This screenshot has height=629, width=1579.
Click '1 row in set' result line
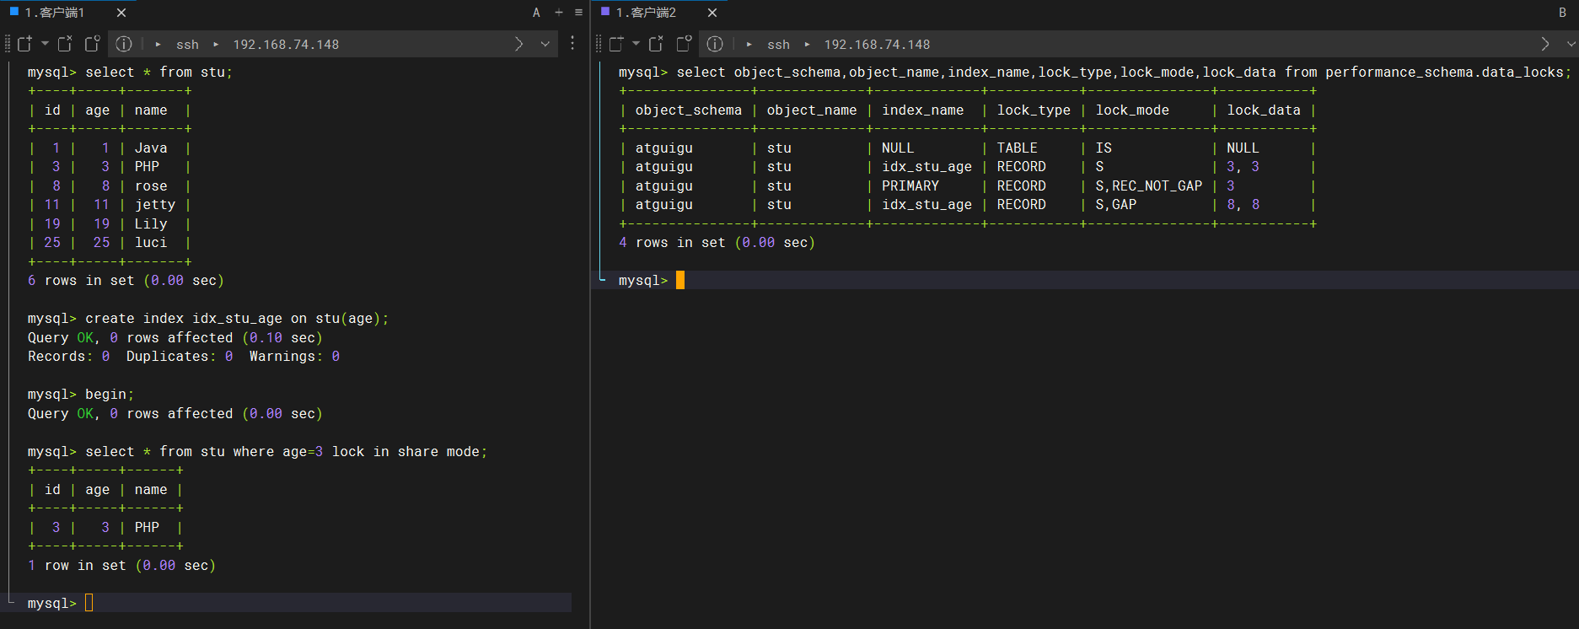click(121, 566)
